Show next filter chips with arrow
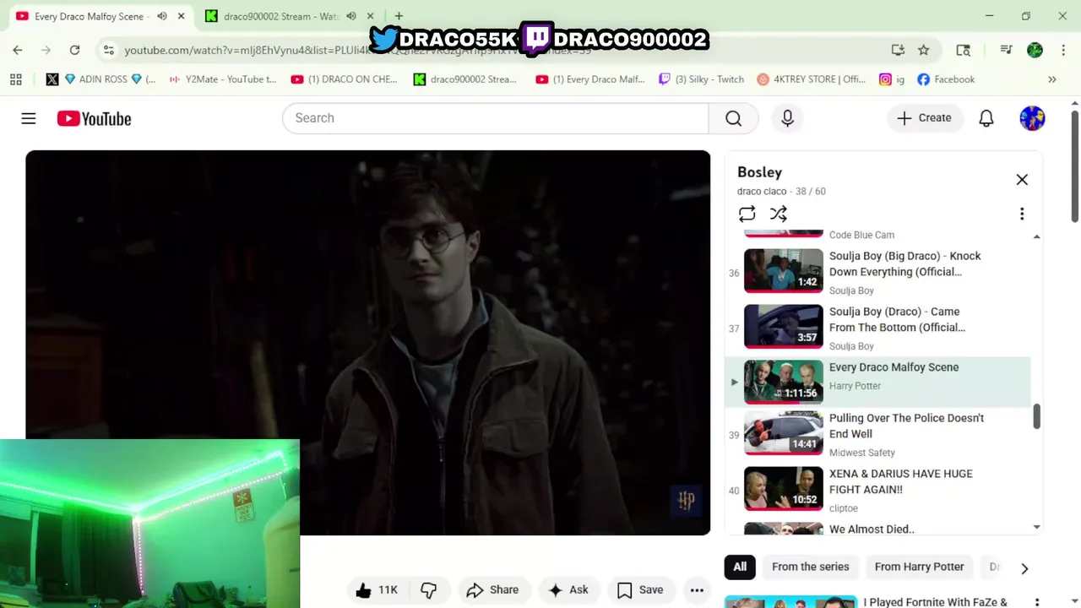 point(1024,568)
